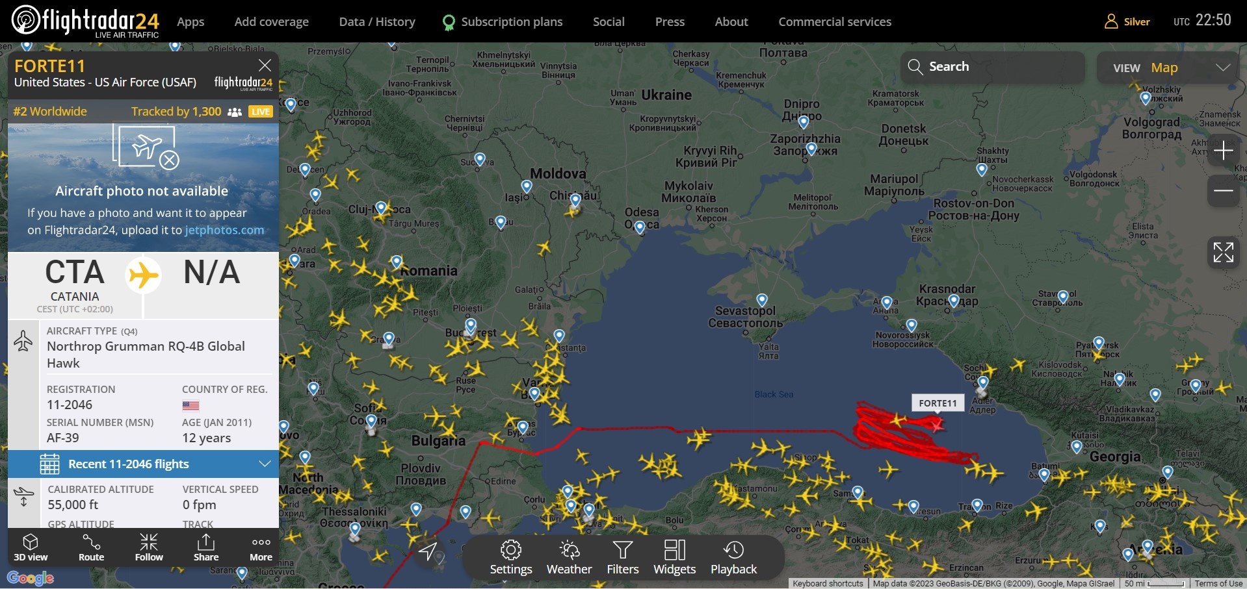
Task: Click the Zaporizhzhia airport pin
Action: point(811,149)
